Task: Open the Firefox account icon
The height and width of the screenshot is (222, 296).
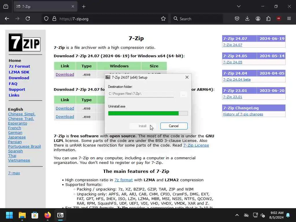Action: pos(258,19)
